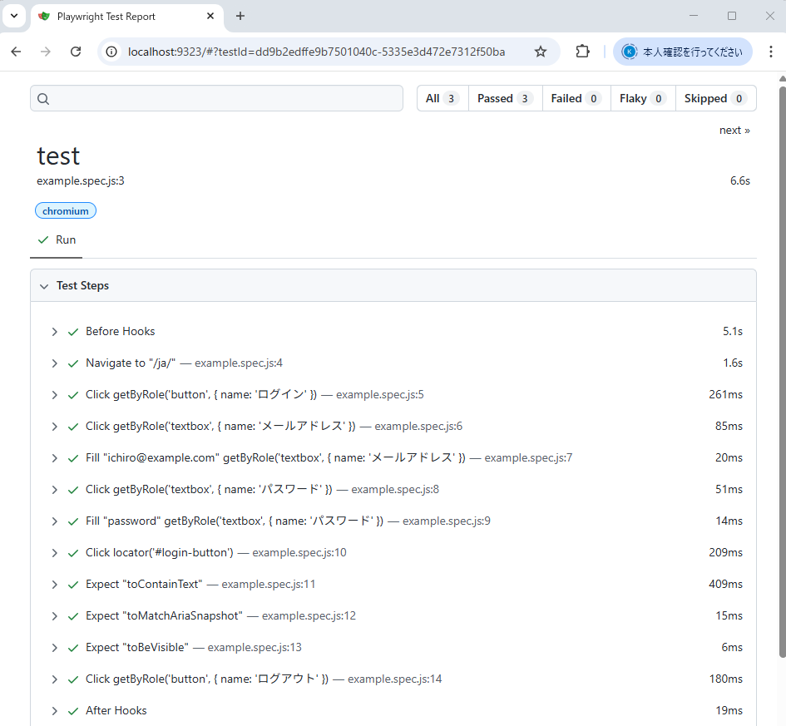Click the search magnifier icon

pos(43,99)
